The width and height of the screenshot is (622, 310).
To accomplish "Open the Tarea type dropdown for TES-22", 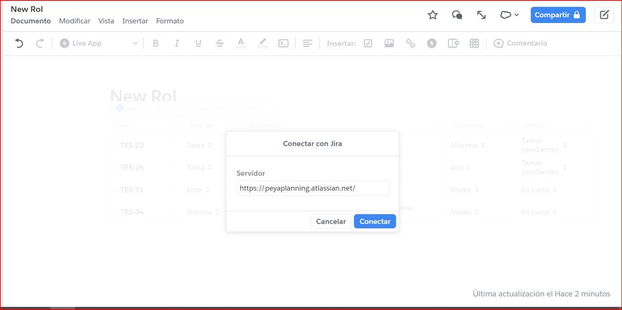I will point(199,145).
